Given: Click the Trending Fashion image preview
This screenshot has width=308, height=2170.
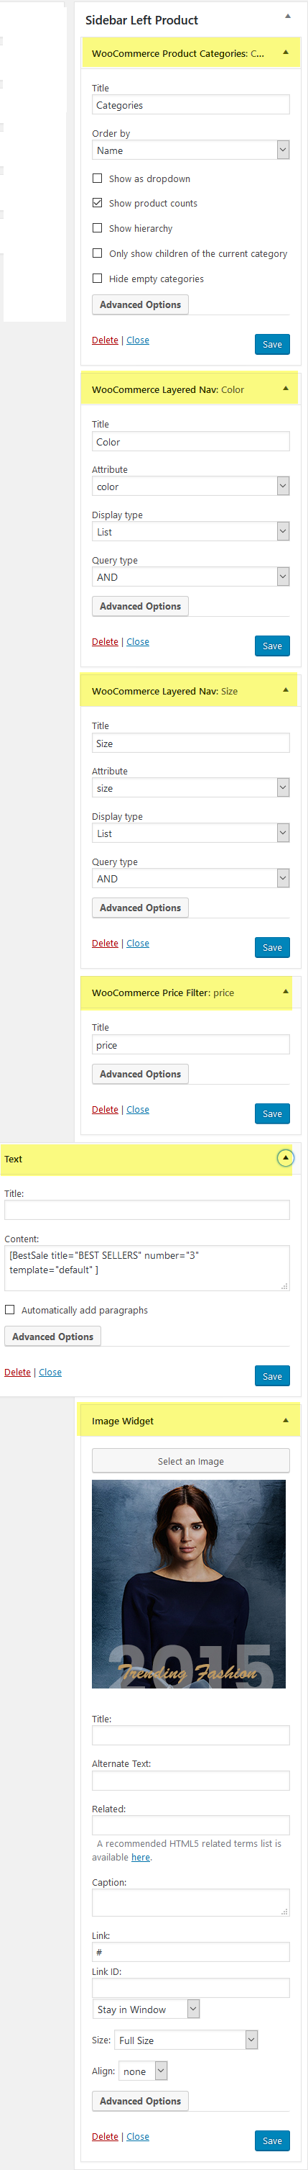Looking at the screenshot, I should click(189, 1585).
